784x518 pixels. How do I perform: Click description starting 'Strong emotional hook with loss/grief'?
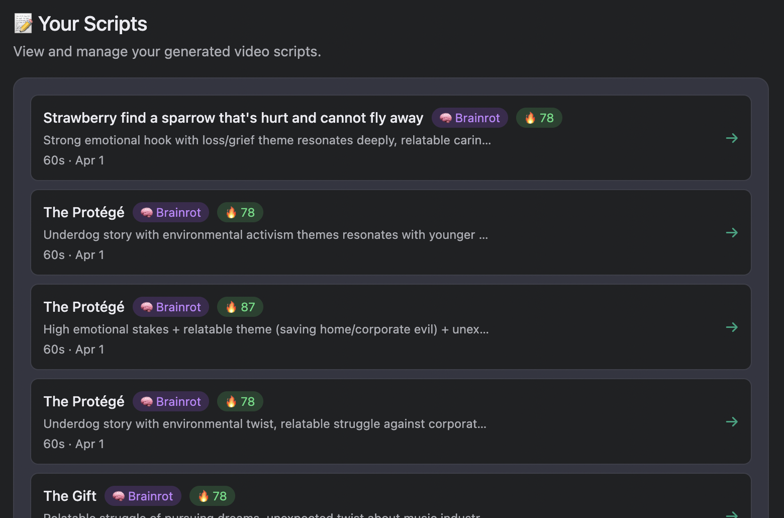click(x=267, y=140)
